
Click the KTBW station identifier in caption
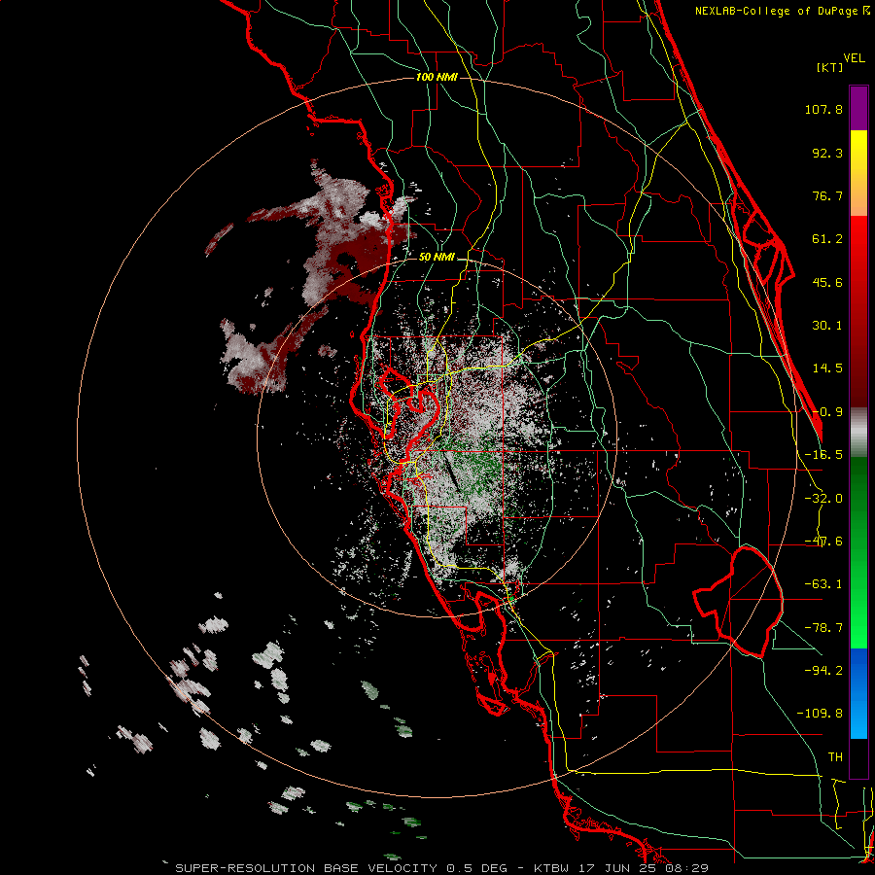pos(553,868)
